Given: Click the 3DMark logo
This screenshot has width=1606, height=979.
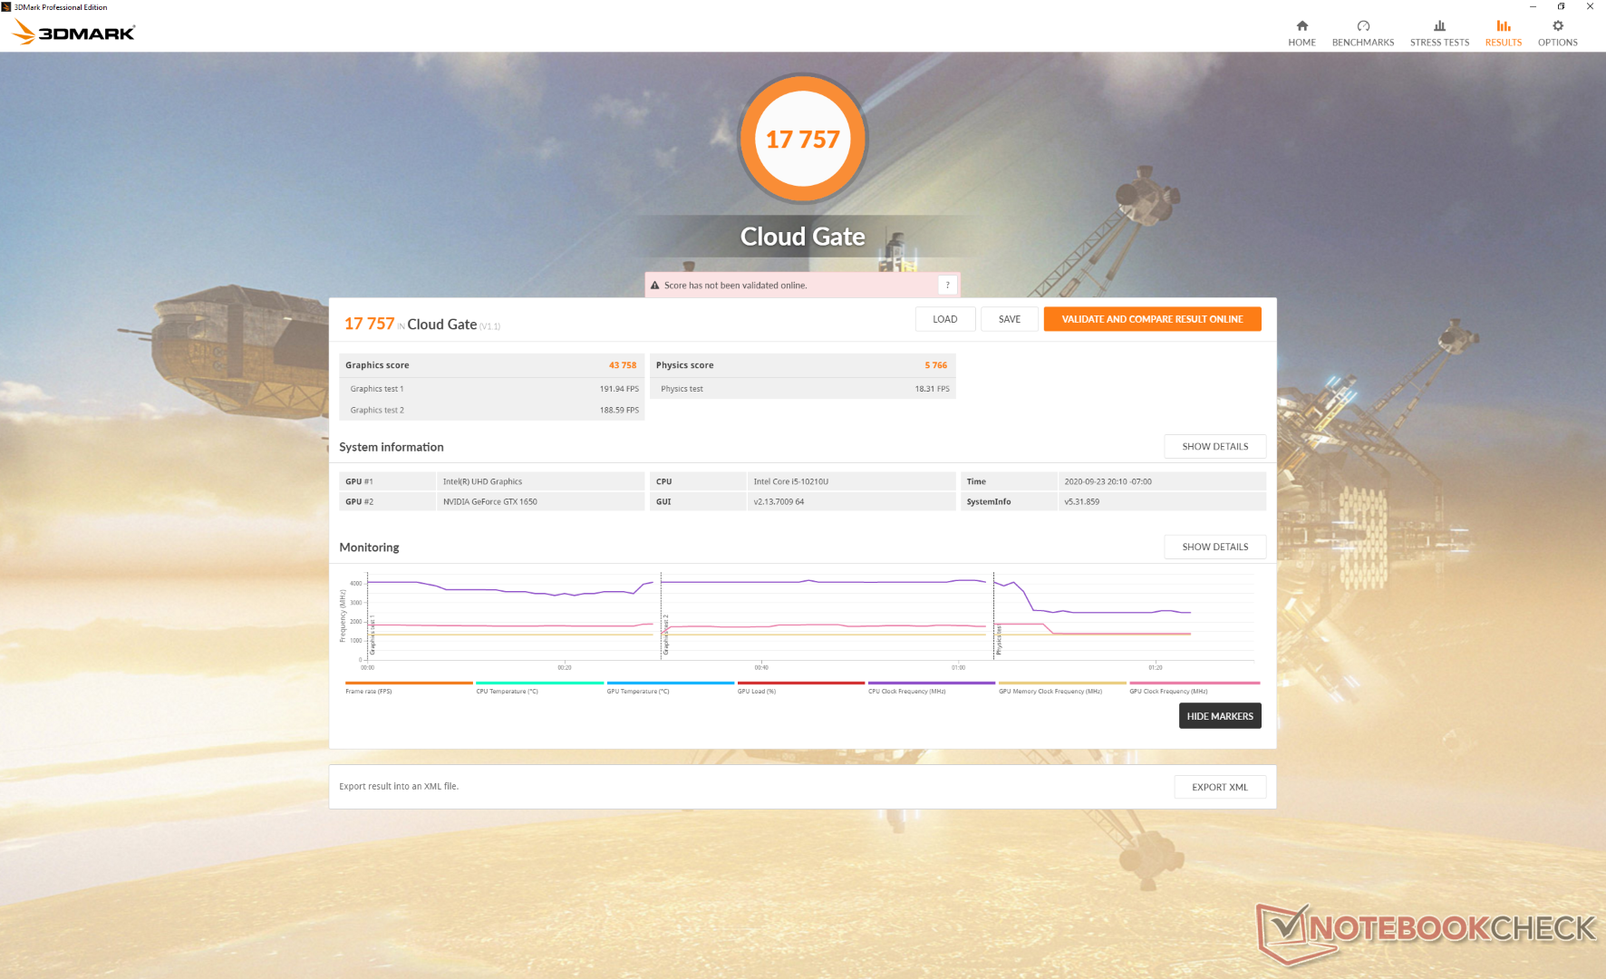Looking at the screenshot, I should click(74, 33).
